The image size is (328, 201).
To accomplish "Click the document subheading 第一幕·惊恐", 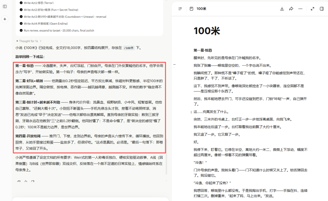I will coord(203,50).
